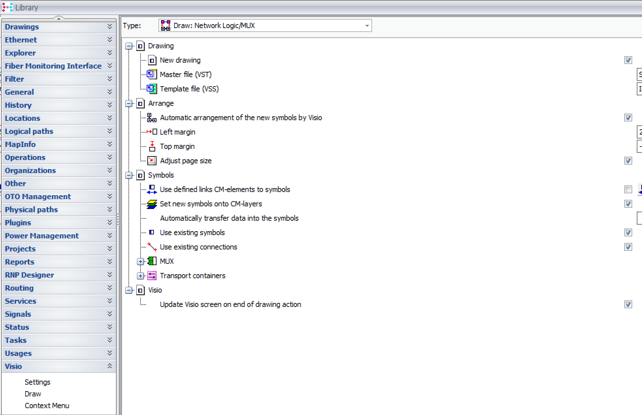Open the Physical paths section
642x415 pixels.
(x=59, y=210)
